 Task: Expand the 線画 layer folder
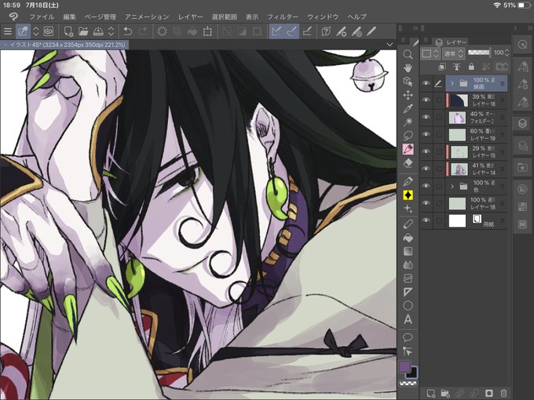(x=452, y=83)
